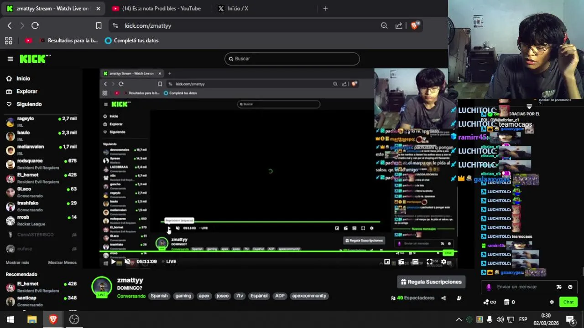584x328 pixels.
Task: Open Windows Start menu
Action: pos(10,319)
